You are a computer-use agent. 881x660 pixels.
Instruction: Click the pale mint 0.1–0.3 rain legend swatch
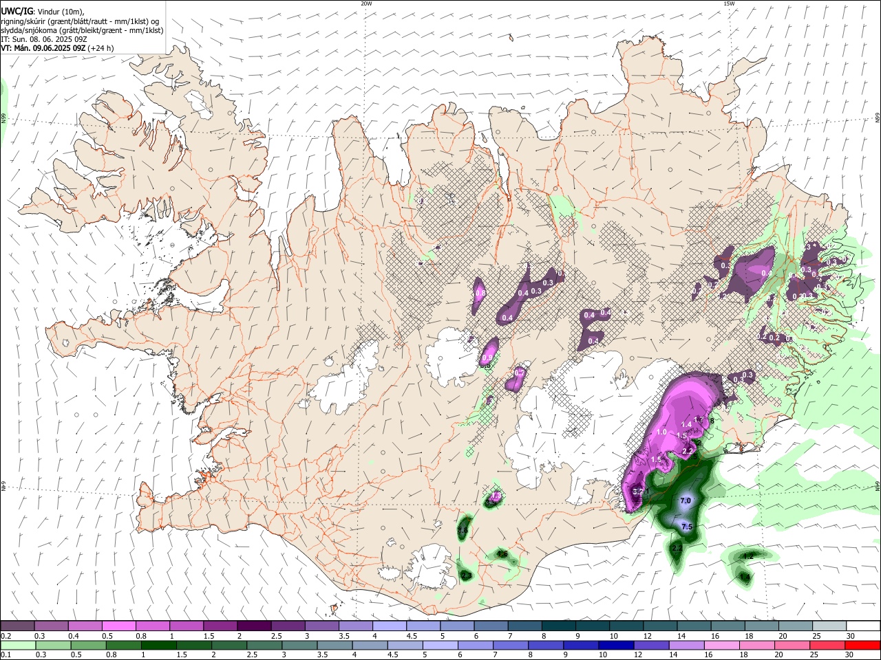(x=17, y=645)
